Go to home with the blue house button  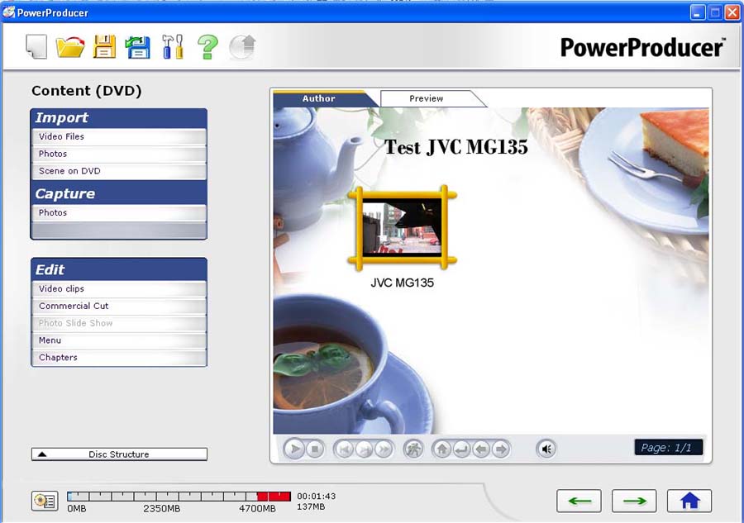pyautogui.click(x=689, y=501)
